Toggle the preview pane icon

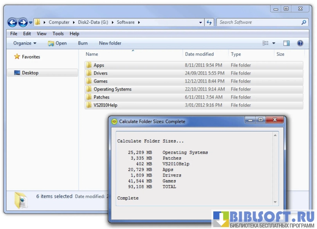(286, 43)
